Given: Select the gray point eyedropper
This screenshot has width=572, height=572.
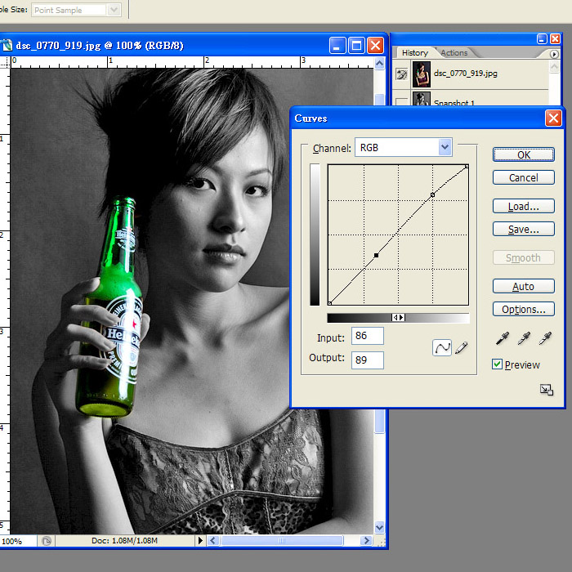Looking at the screenshot, I should pyautogui.click(x=522, y=337).
